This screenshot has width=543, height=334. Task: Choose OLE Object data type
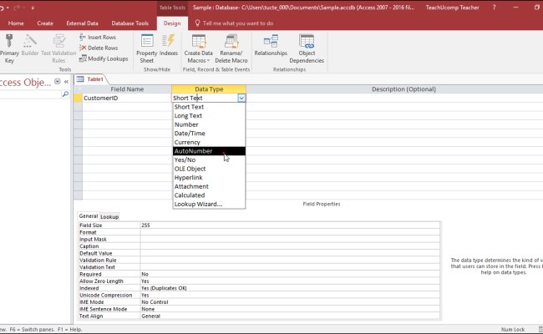coord(209,169)
